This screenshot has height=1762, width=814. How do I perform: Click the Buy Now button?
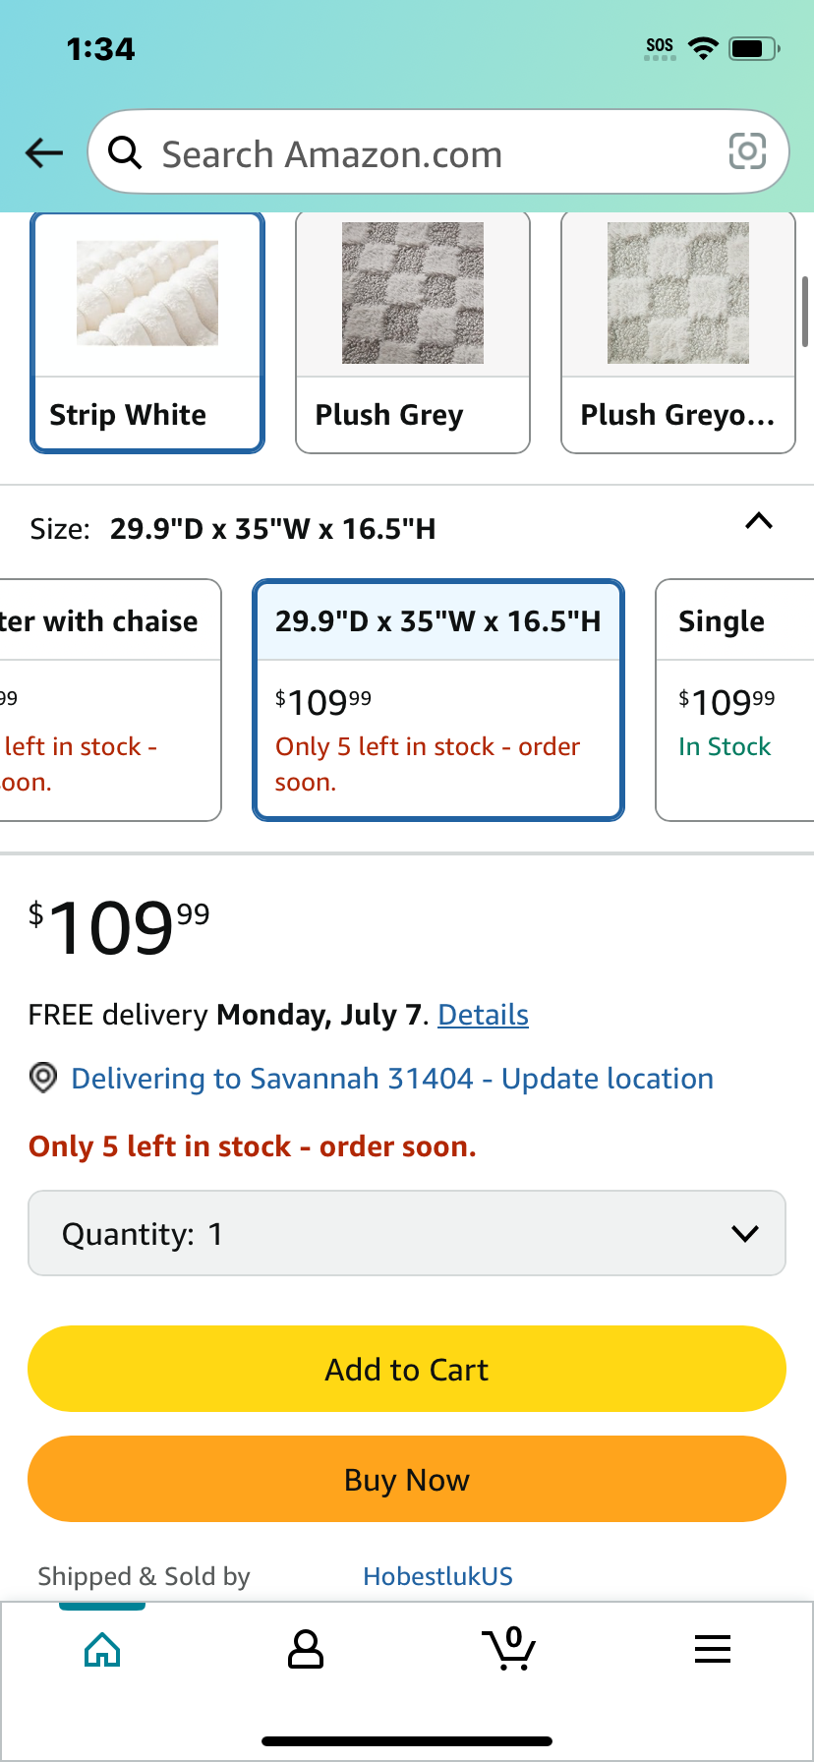pos(407,1479)
